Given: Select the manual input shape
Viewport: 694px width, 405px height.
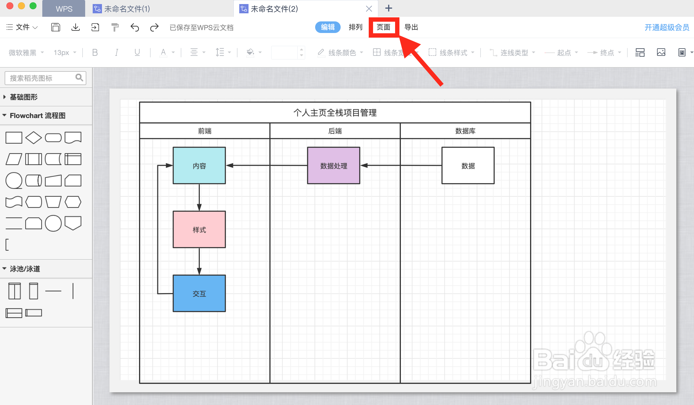Looking at the screenshot, I should pos(53,181).
